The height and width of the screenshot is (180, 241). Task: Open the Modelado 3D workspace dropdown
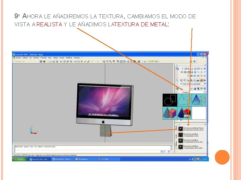(x=26, y=62)
